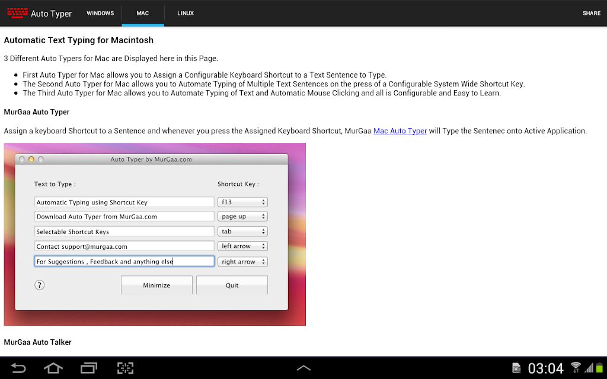
Task: Select the MAC tab
Action: 143,13
